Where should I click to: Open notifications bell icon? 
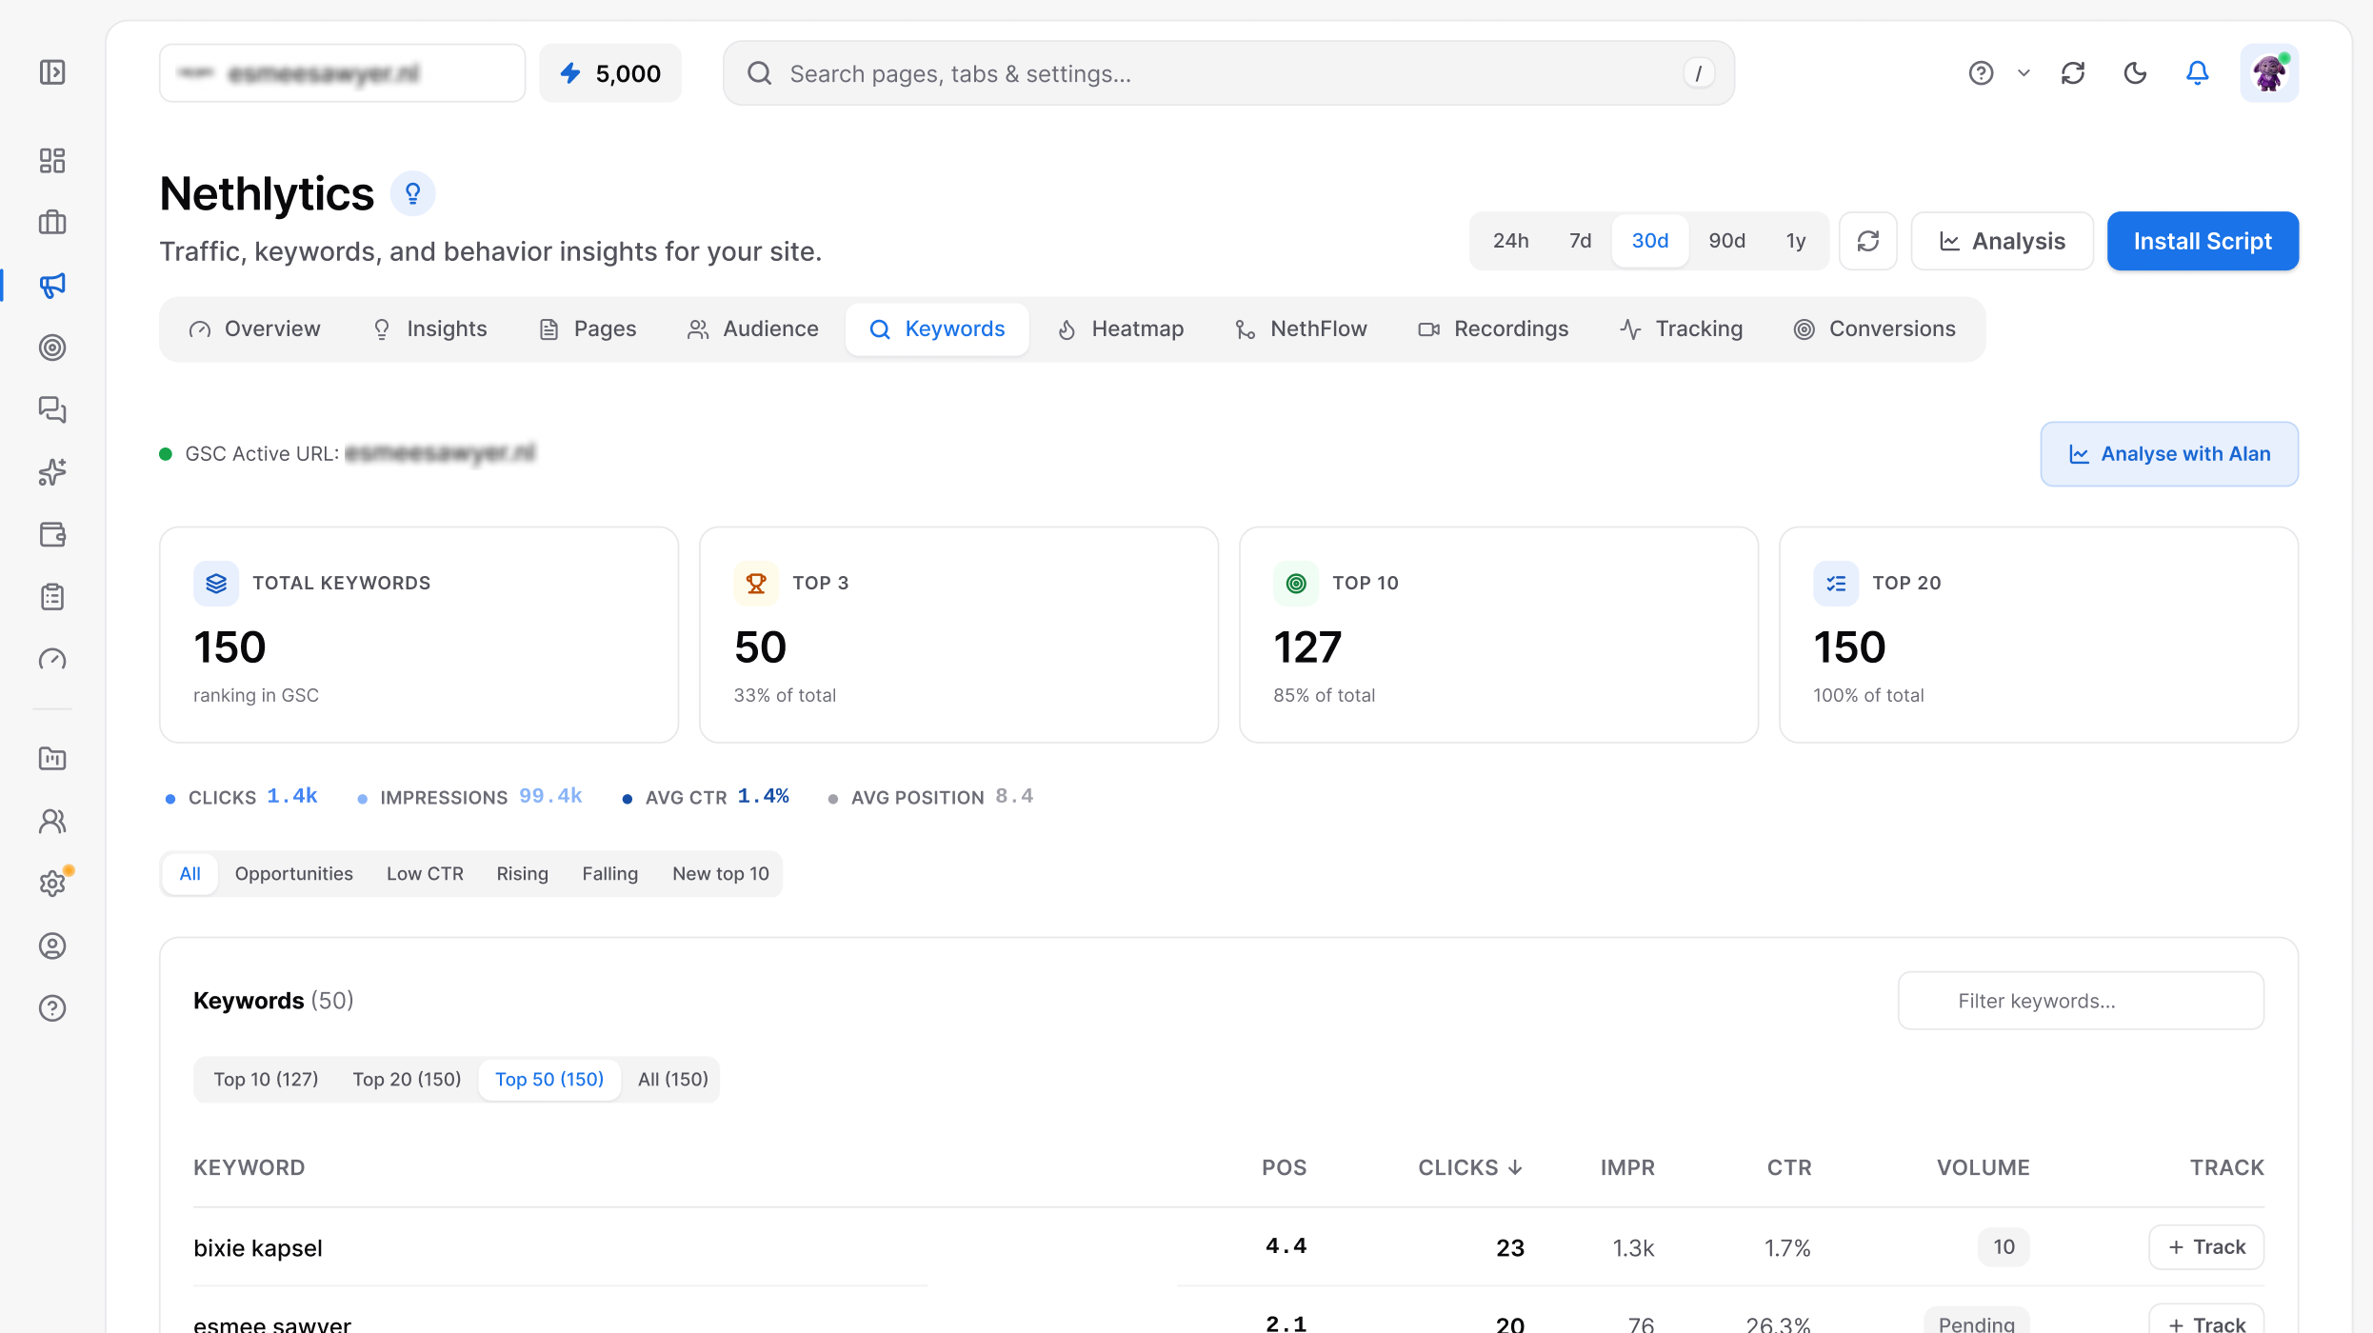coord(2197,72)
